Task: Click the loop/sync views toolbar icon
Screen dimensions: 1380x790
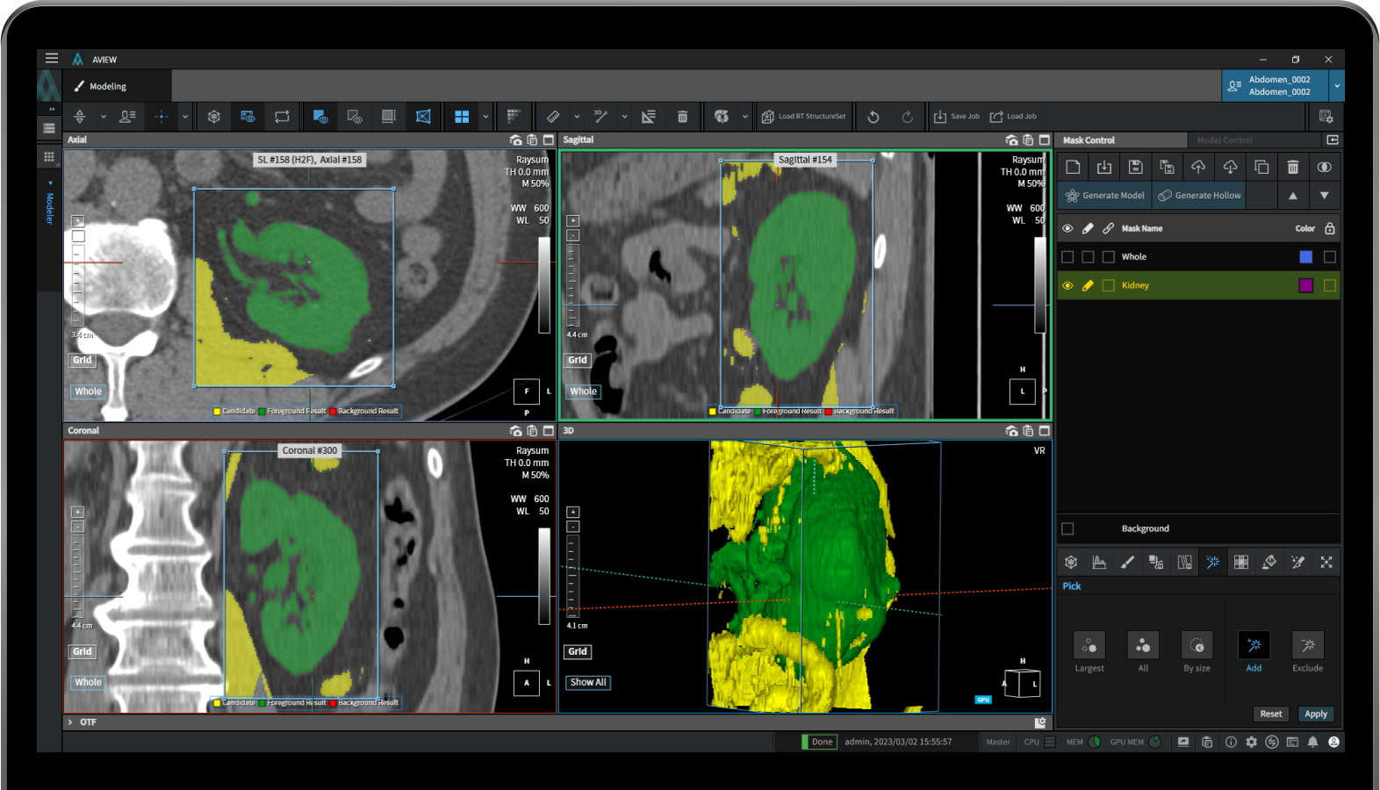Action: (x=282, y=116)
